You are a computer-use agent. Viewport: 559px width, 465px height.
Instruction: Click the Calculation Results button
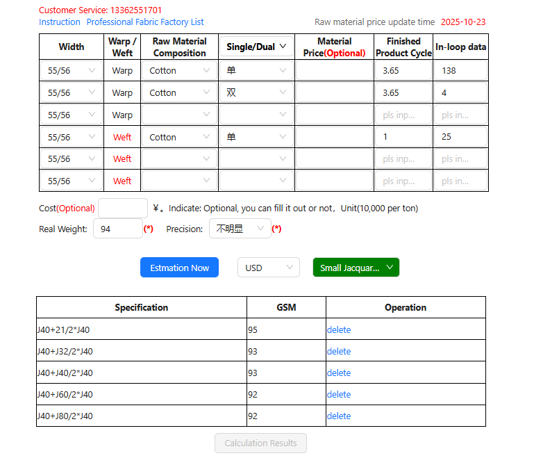(260, 443)
